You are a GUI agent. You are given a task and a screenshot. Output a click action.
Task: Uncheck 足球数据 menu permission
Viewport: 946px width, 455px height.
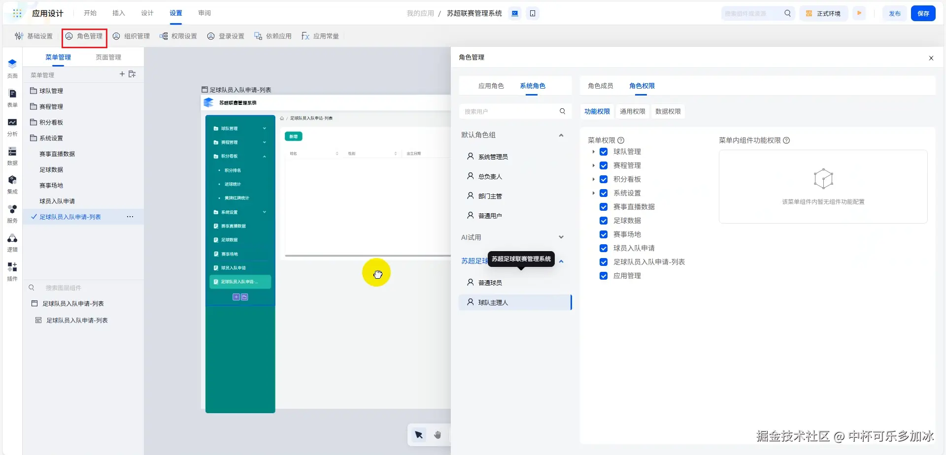pyautogui.click(x=604, y=221)
